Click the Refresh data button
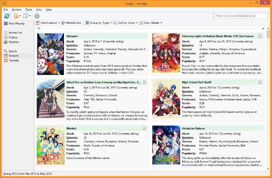The width and height of the screenshot is (272, 178). [x=71, y=23]
